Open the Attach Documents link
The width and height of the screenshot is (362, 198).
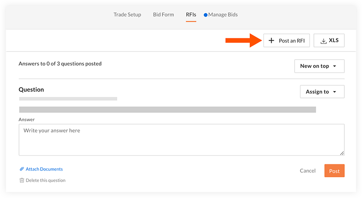coord(44,169)
